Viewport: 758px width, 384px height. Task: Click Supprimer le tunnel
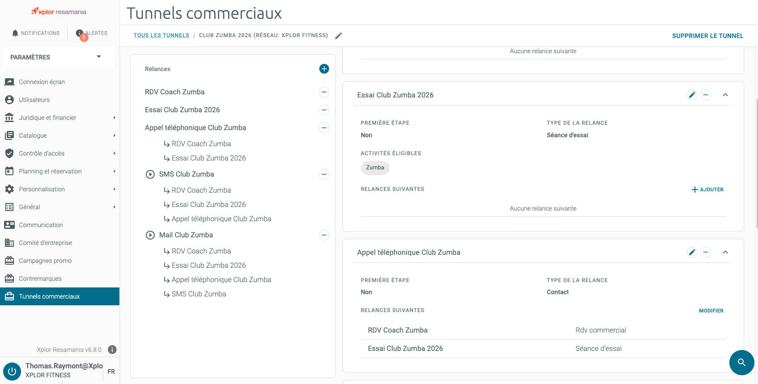707,36
